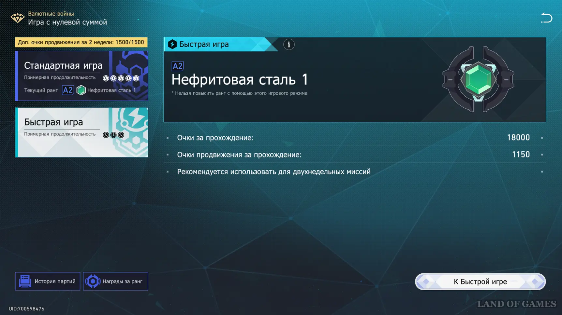
Task: Click the Рекомендуется использовать для двухнедельных миссий row
Action: tap(354, 171)
